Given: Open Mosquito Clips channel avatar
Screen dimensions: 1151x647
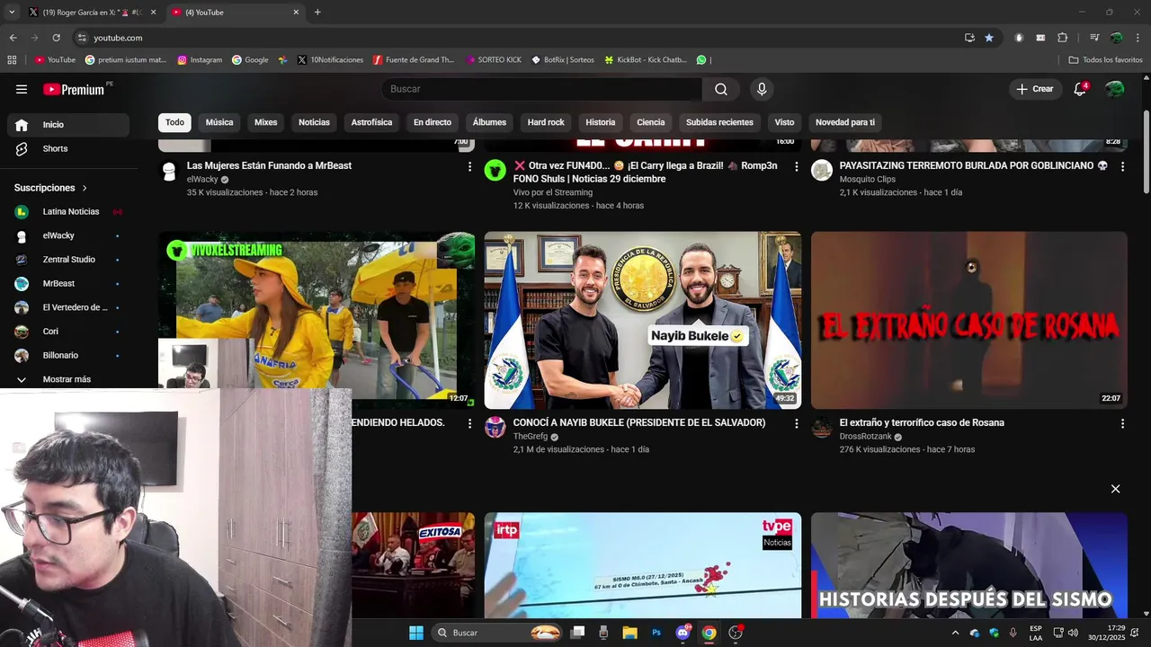Looking at the screenshot, I should [x=822, y=170].
